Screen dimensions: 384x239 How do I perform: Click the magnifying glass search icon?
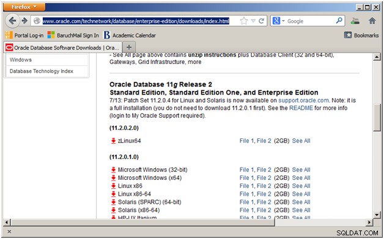pos(339,21)
